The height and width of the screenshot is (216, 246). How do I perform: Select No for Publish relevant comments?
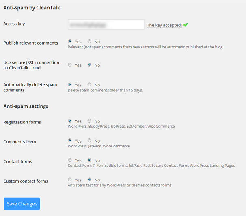pyautogui.click(x=90, y=41)
